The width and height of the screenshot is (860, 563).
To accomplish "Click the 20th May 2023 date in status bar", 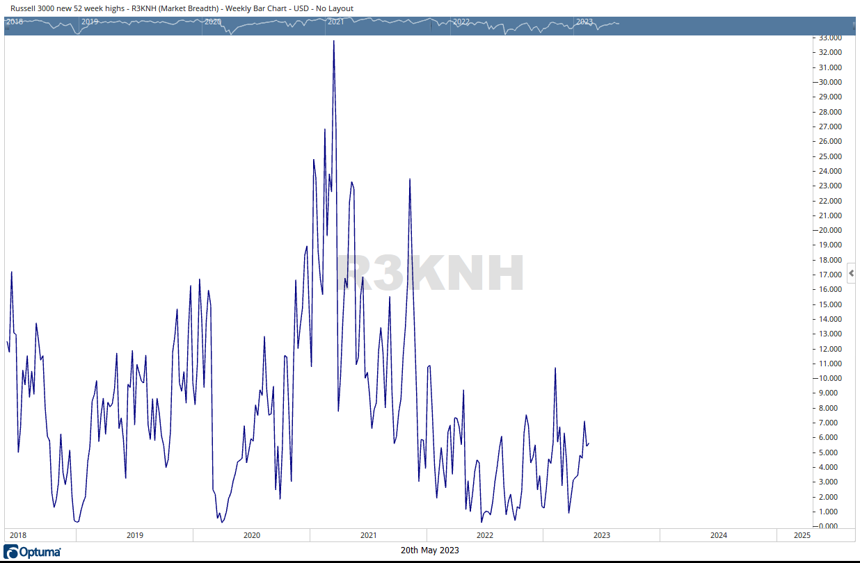I will coord(429,550).
